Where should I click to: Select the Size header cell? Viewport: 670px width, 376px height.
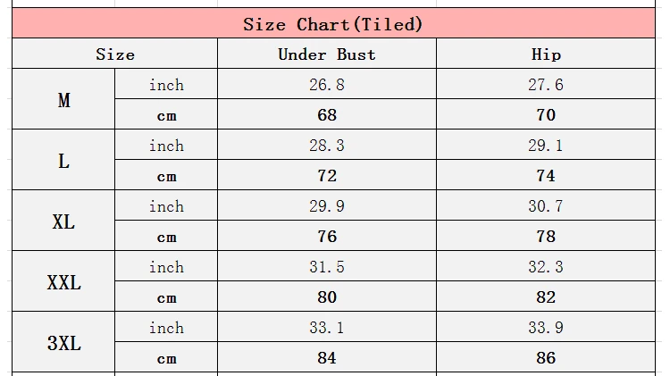[115, 54]
